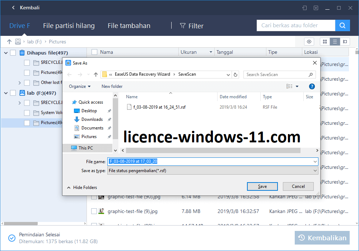Viewport: 359px width, 251px height.
Task: Collapse the lab (F:)(497) tree node
Action: tap(6, 93)
